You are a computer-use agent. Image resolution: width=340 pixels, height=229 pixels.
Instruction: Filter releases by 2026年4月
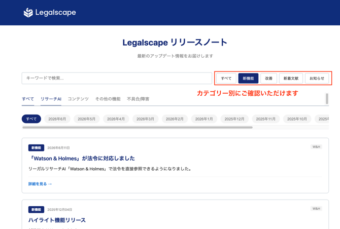(116, 119)
